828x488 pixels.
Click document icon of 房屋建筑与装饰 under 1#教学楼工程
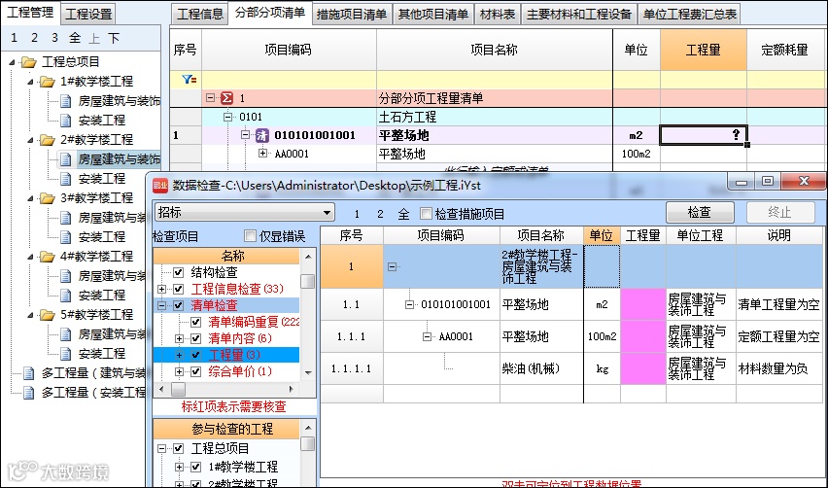point(65,101)
